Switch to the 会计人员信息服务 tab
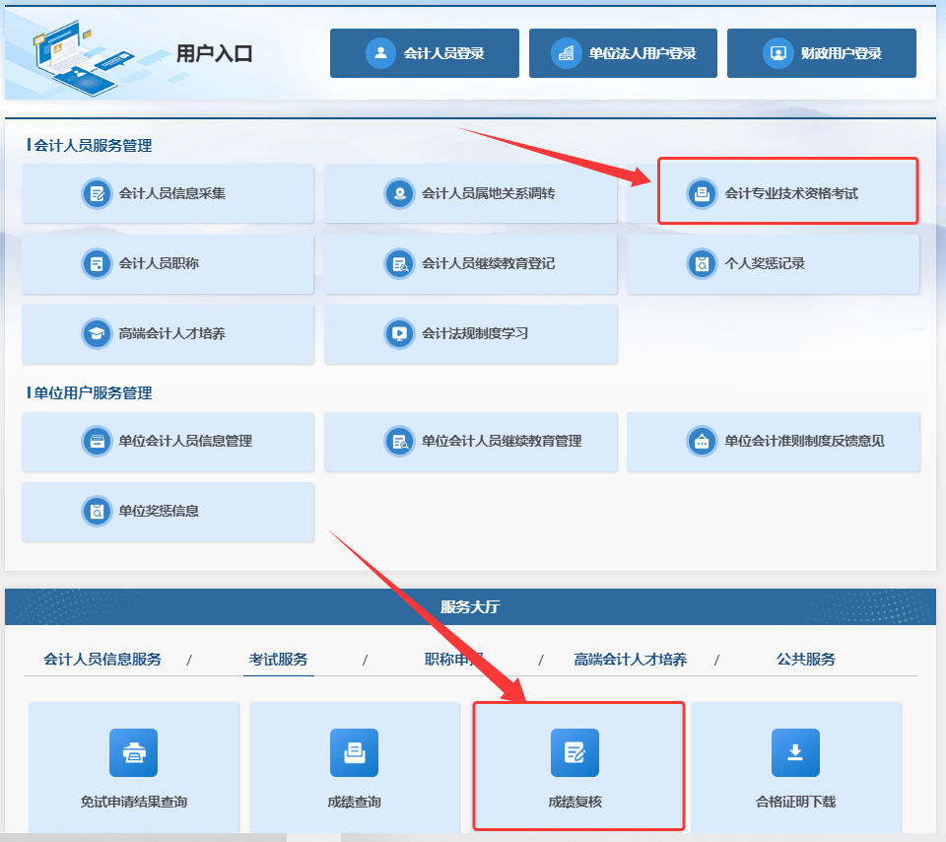 coord(102,660)
